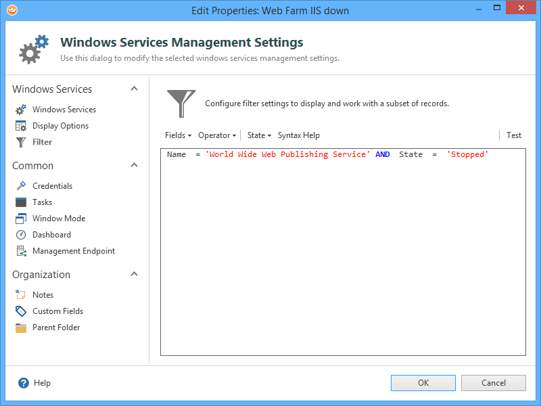Click the Window Mode icon
The height and width of the screenshot is (406, 541).
click(x=21, y=219)
